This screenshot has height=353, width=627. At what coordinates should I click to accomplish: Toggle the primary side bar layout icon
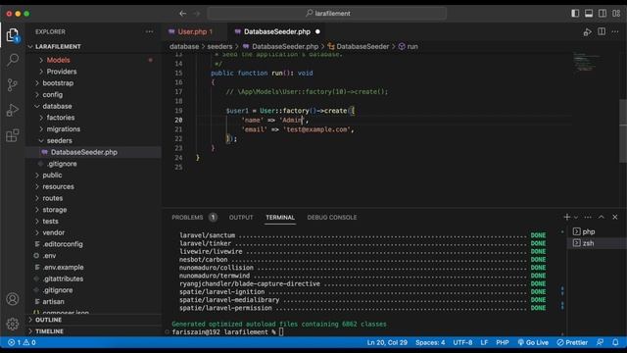pyautogui.click(x=575, y=13)
